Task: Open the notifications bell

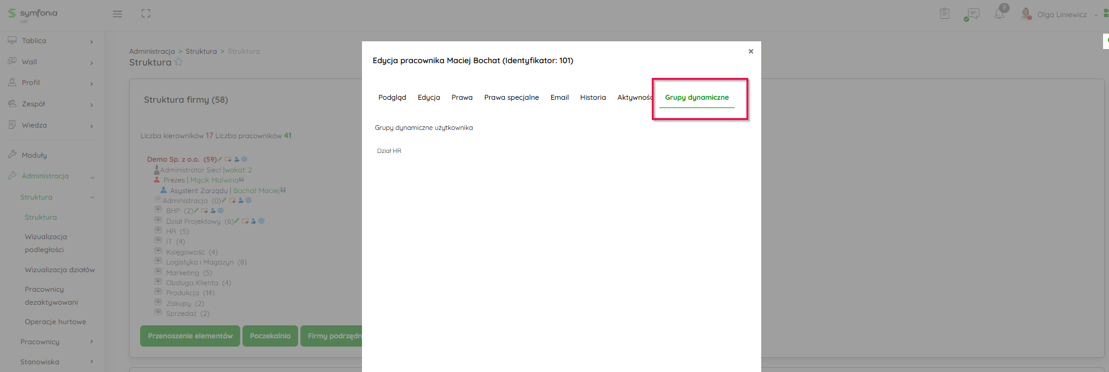Action: [999, 14]
